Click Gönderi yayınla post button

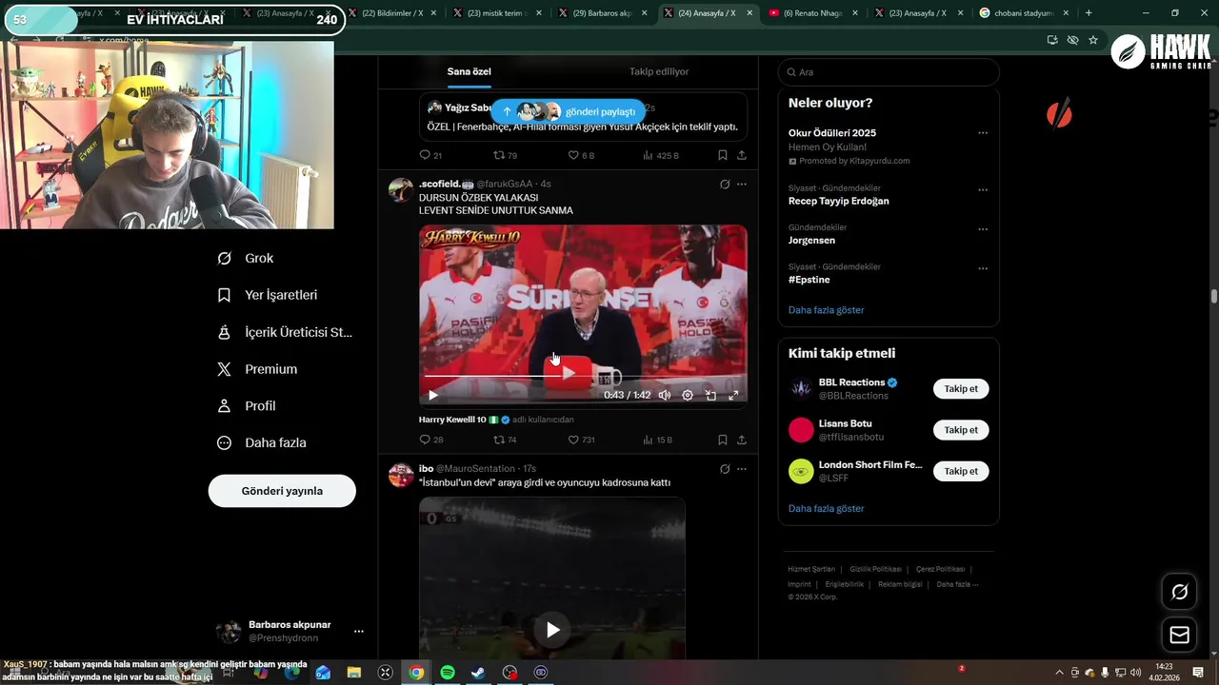click(x=282, y=491)
